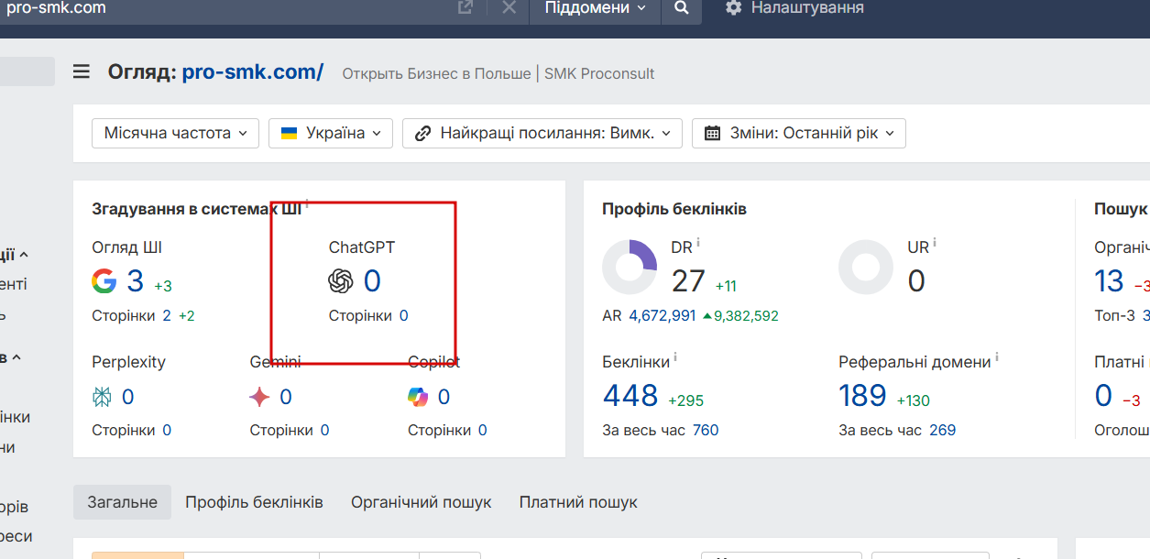
Task: Click the pro-smk.com/ title link
Action: (x=252, y=72)
